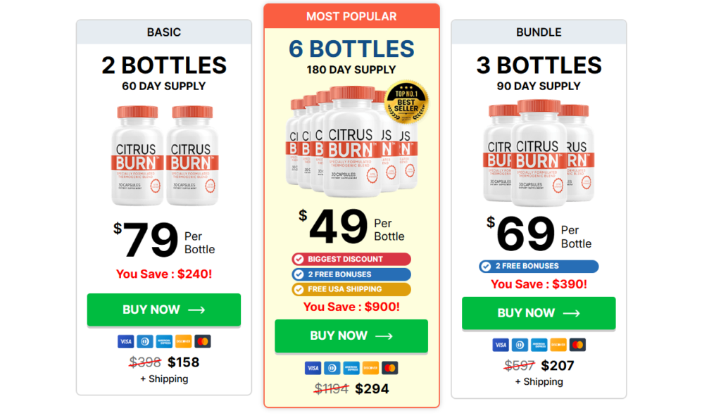Click checkmark icon beside Free USA Shipping

tap(299, 289)
